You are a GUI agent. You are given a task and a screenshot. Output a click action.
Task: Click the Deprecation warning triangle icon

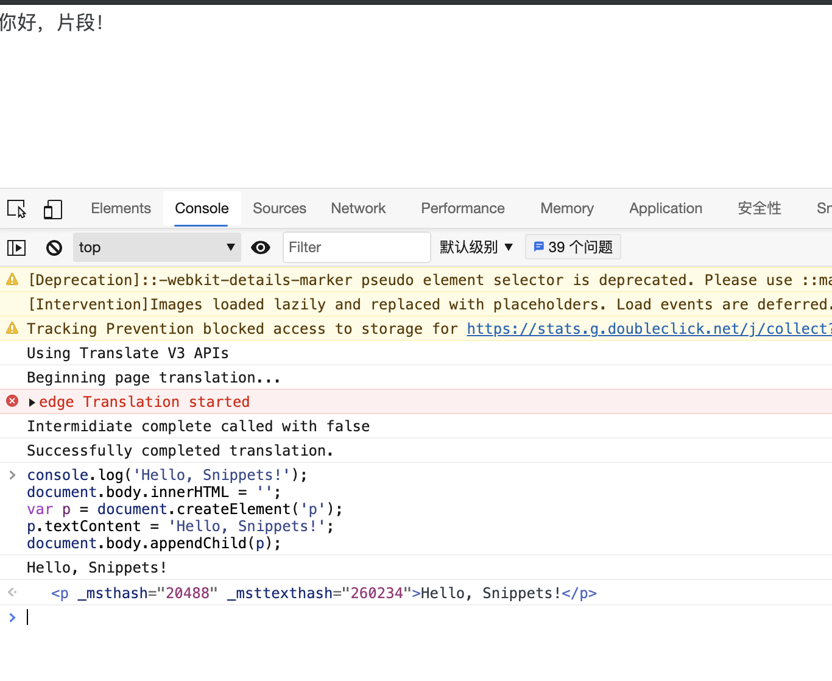coord(12,280)
